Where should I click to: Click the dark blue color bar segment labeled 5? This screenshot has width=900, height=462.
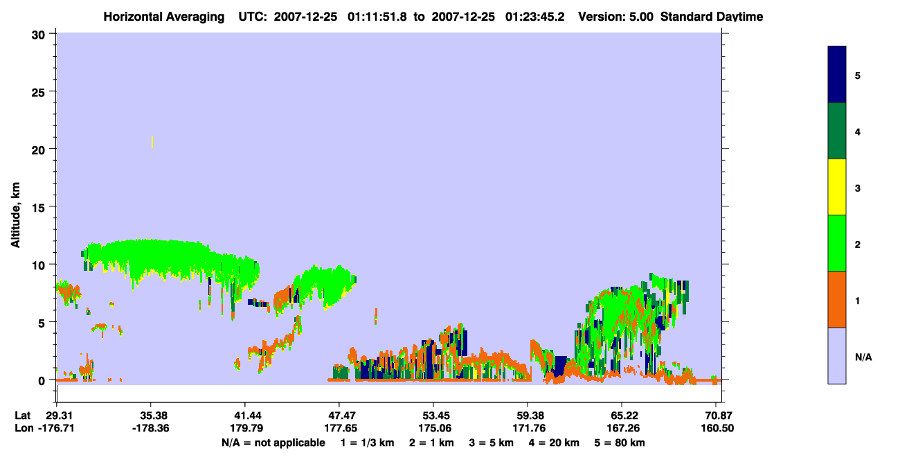837,75
